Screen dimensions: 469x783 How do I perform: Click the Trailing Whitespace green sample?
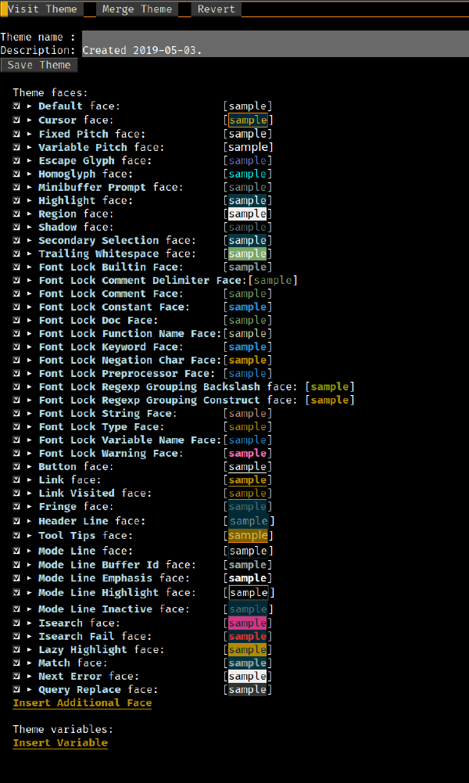click(248, 253)
